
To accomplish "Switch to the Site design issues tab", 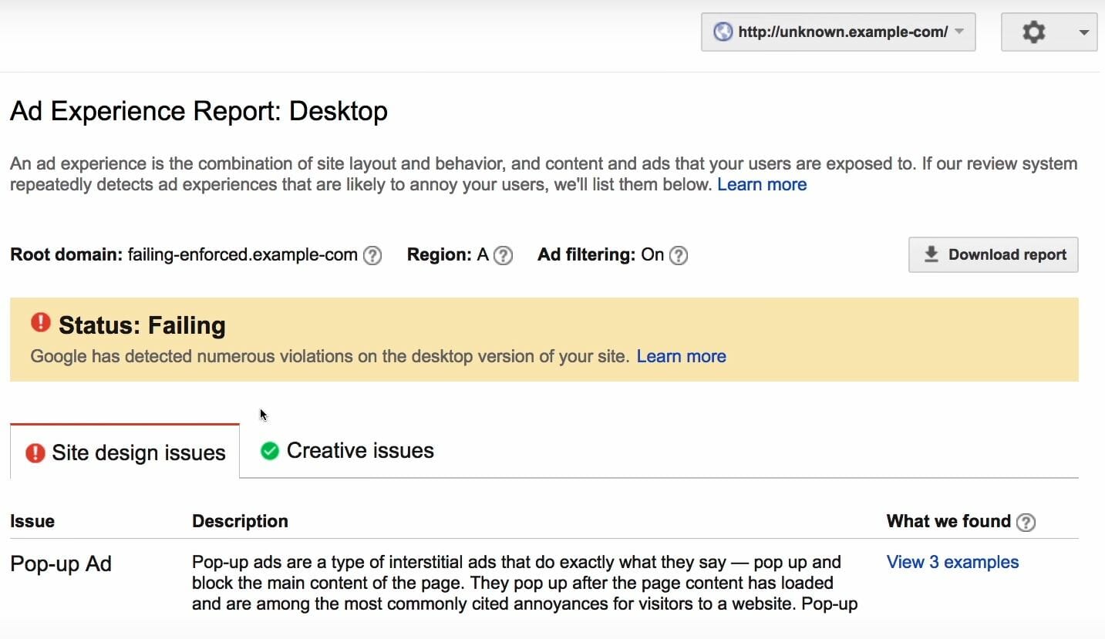I will 125,452.
